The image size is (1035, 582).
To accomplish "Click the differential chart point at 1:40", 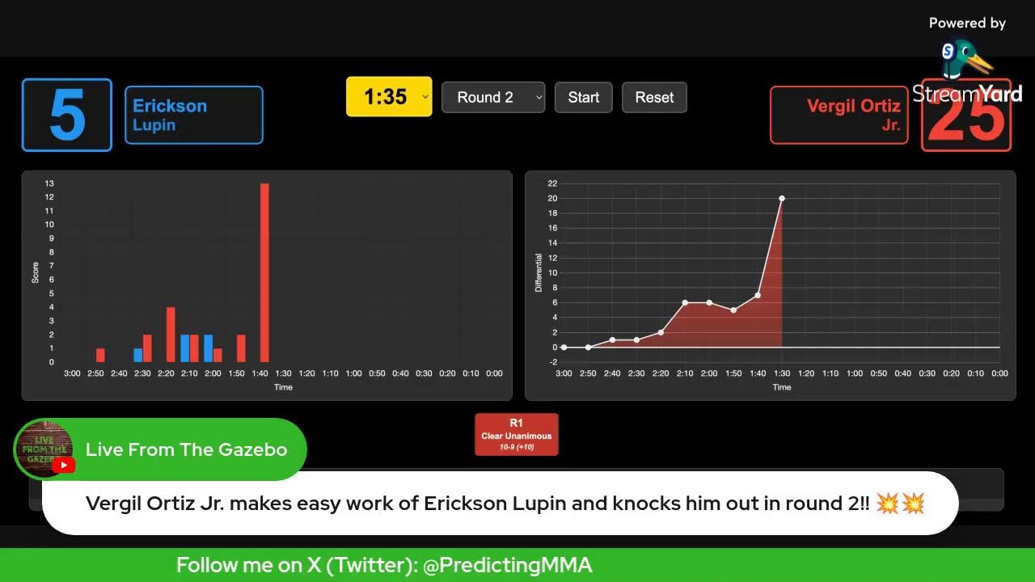I will (758, 295).
